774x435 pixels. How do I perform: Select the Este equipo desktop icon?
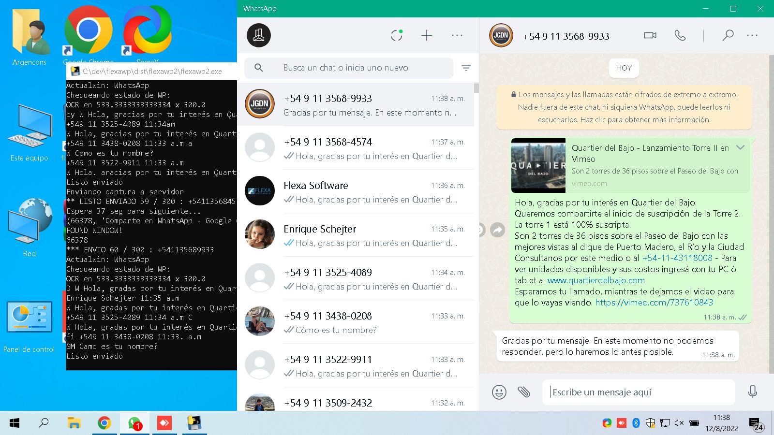[x=30, y=132]
